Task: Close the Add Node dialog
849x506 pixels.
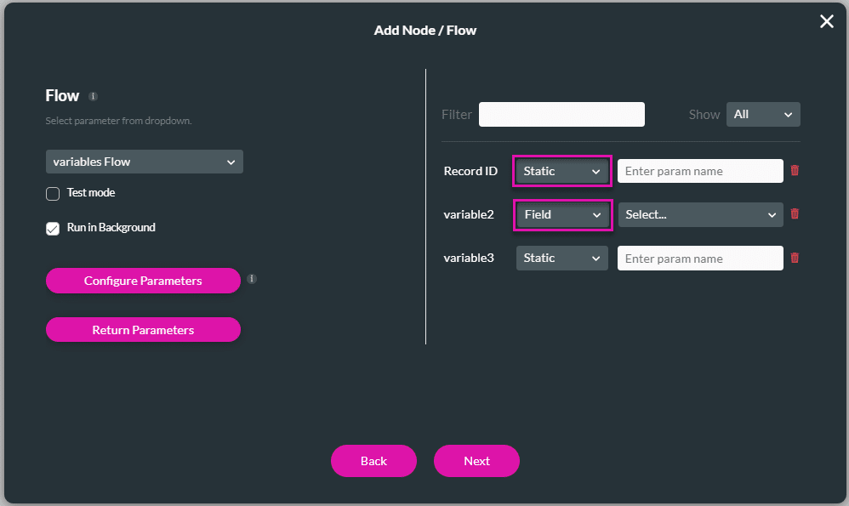Action: pyautogui.click(x=826, y=22)
